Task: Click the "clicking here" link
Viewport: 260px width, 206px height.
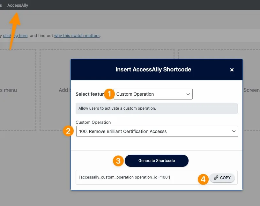Action: click(x=15, y=35)
